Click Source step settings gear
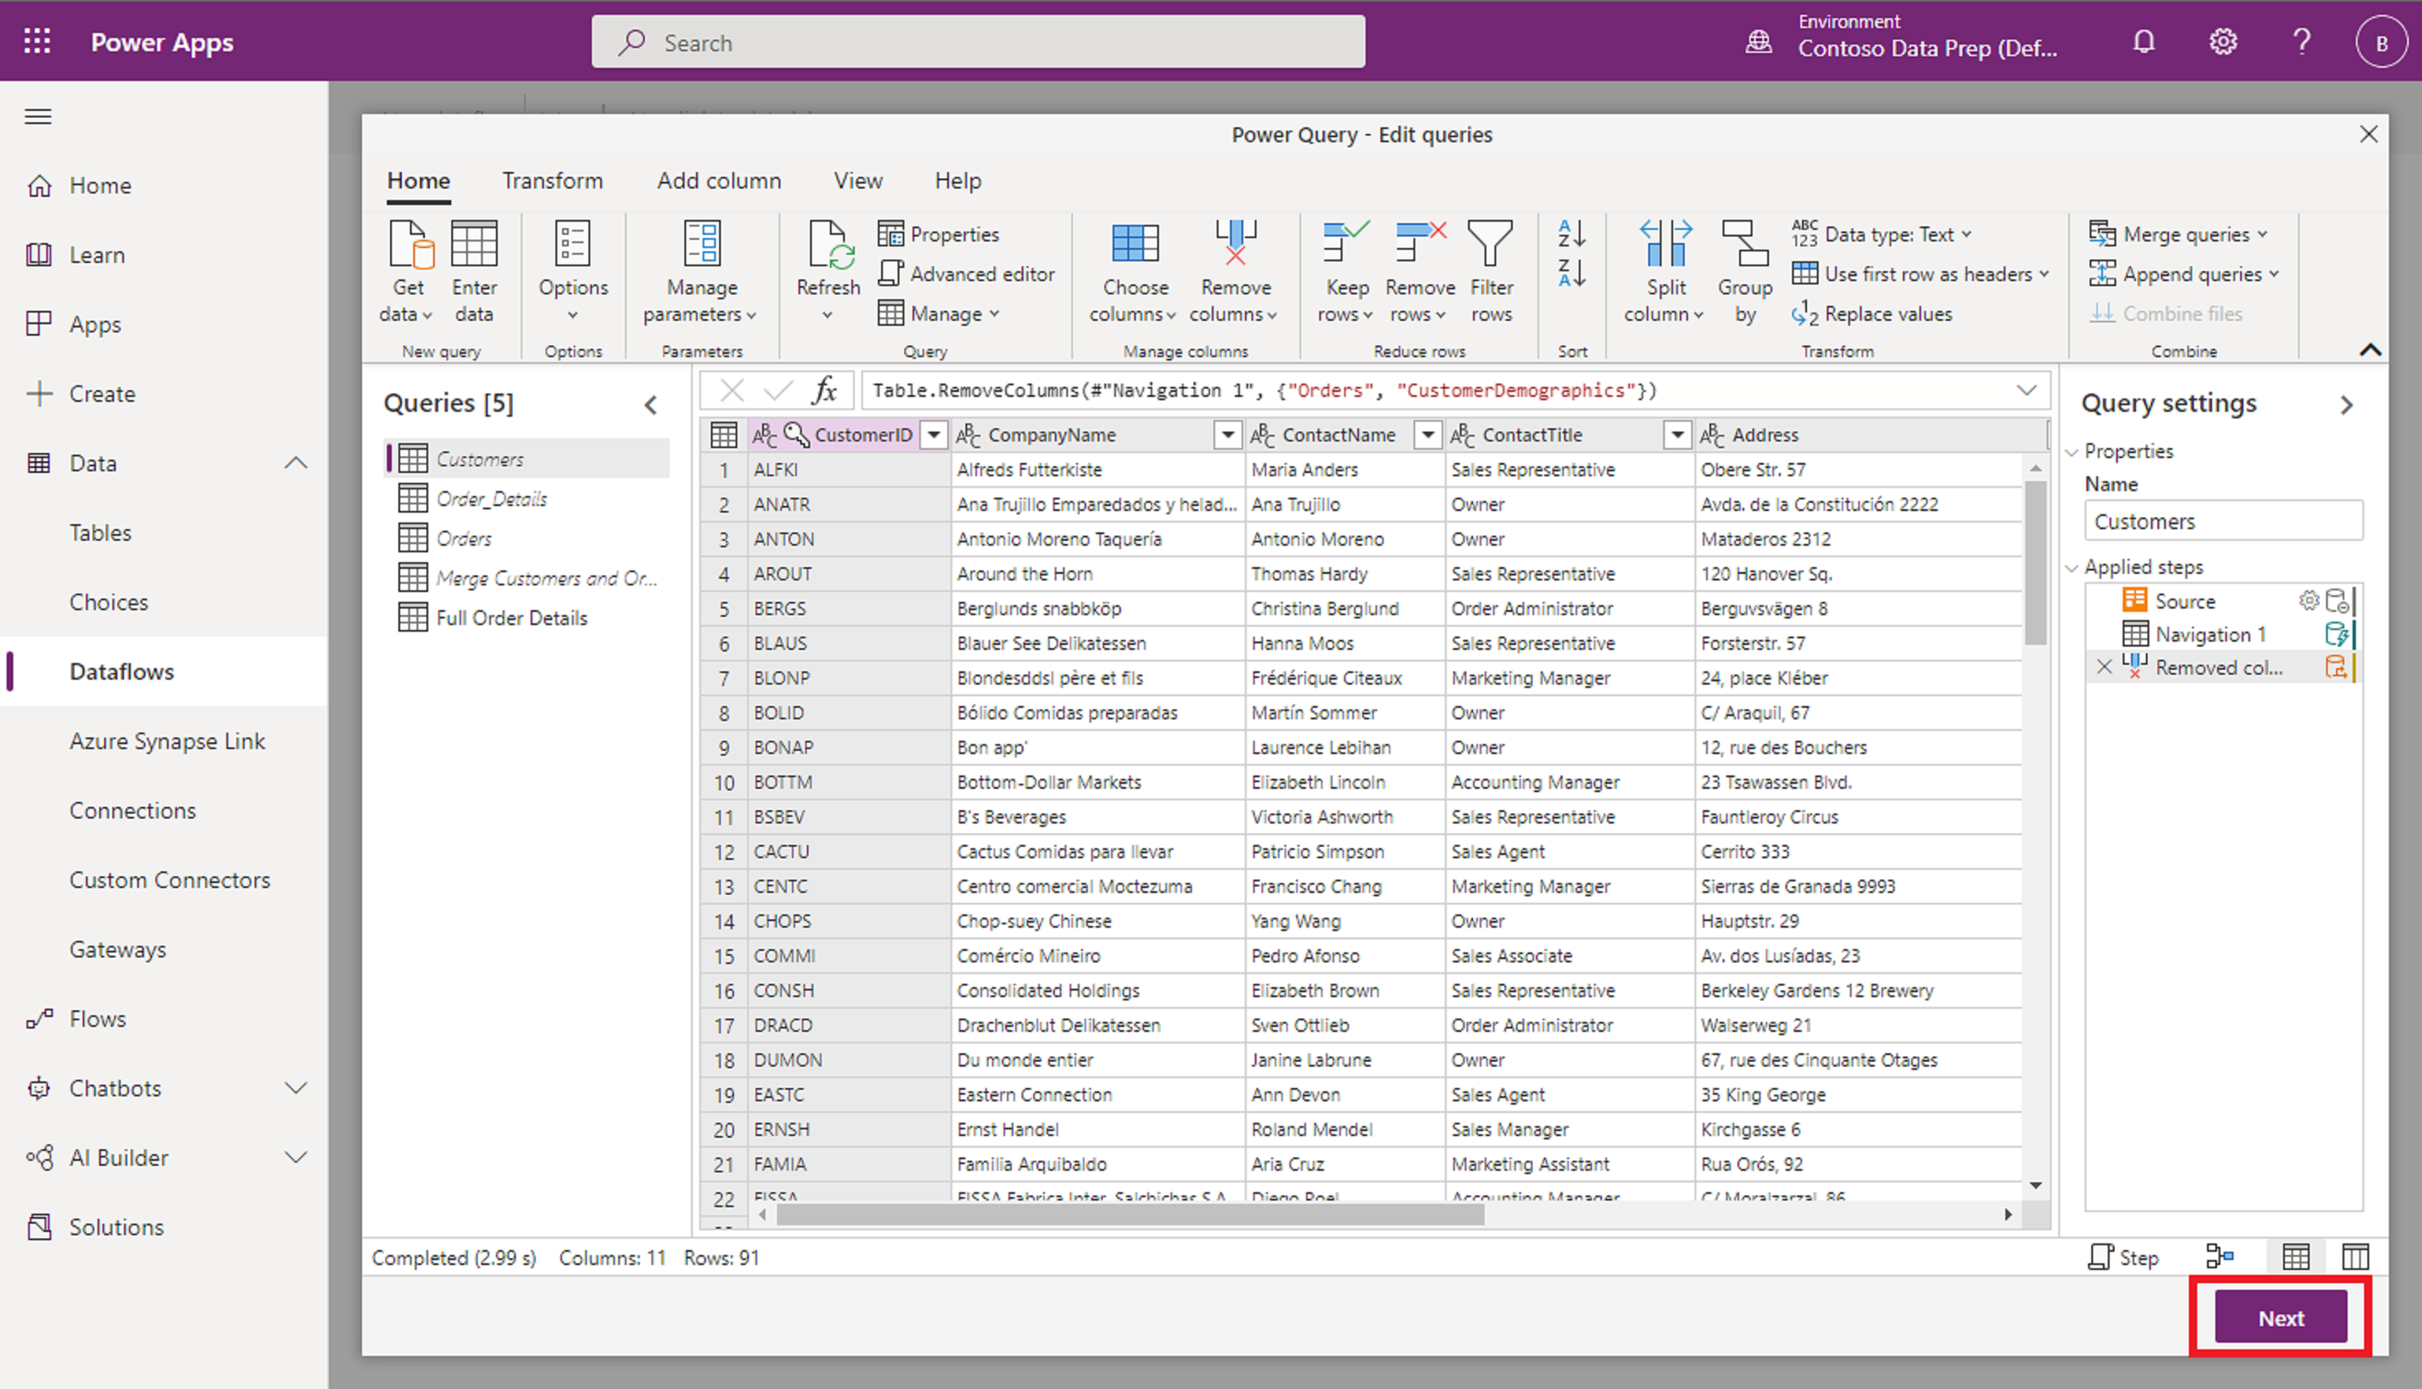The image size is (2422, 1389). 2309,601
